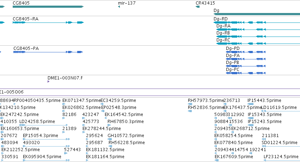Open EST GH10572.5prime

coord(126,136)
